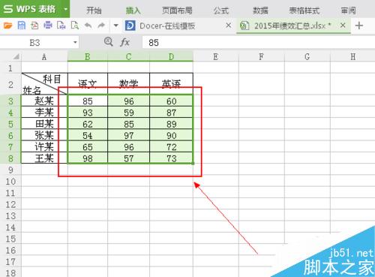Click the name cell 李某
The width and height of the screenshot is (375, 277).
[x=44, y=113]
